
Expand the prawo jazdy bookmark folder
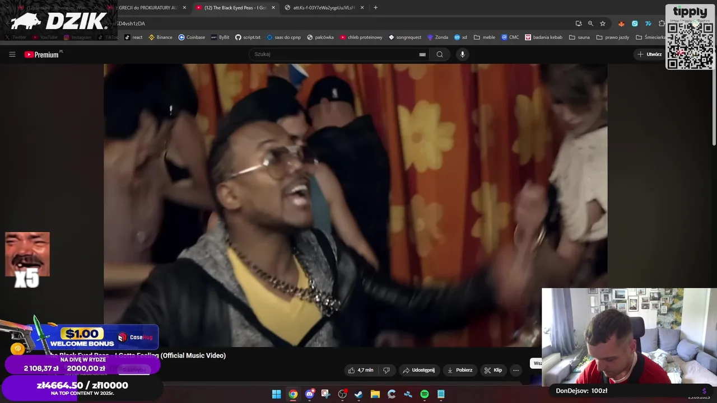[x=612, y=38]
